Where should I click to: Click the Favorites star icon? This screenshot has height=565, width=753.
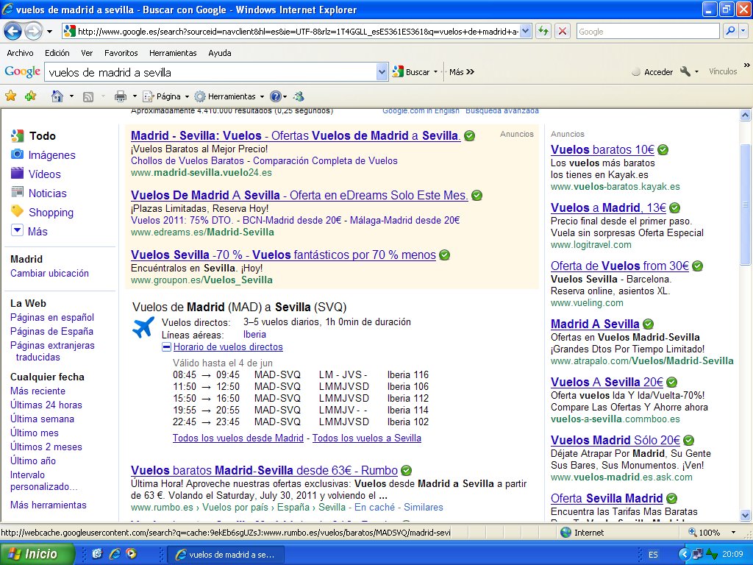[x=11, y=96]
